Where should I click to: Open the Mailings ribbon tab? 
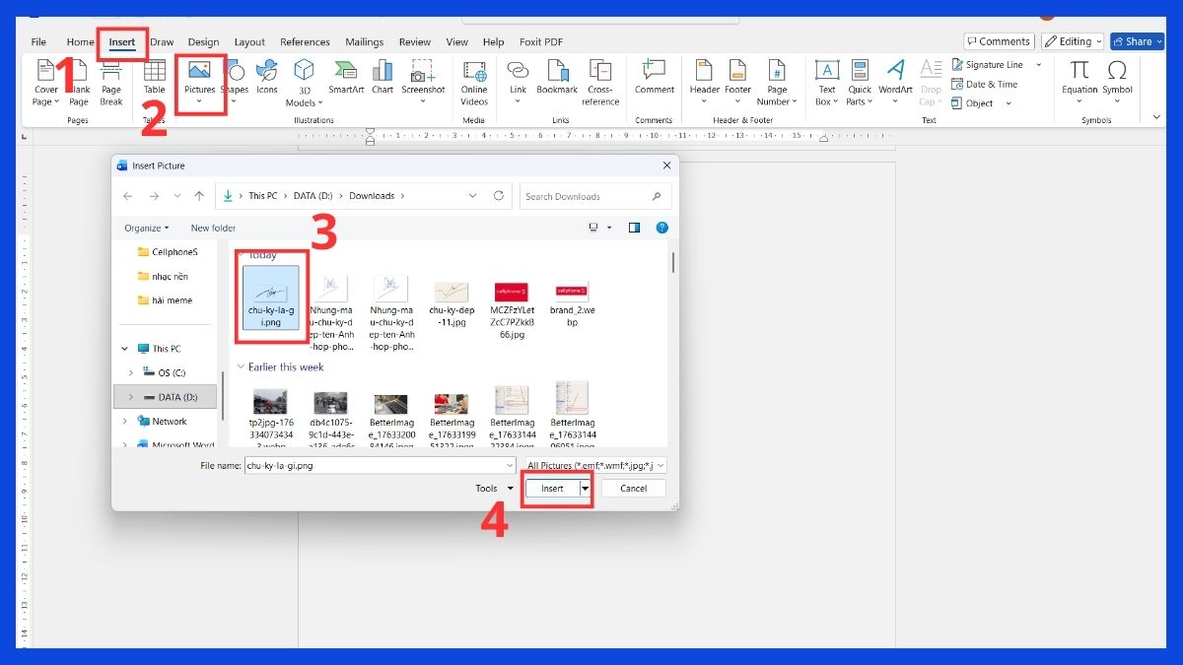tap(364, 42)
